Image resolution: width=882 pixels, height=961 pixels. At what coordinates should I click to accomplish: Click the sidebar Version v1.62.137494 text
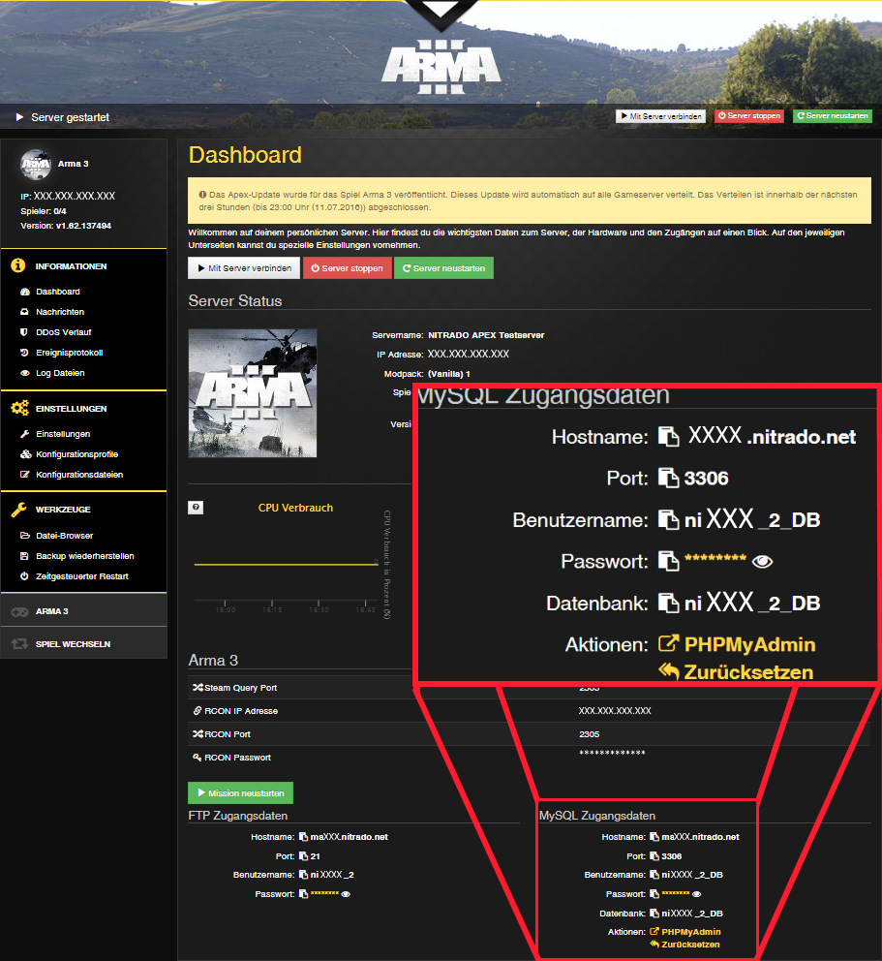pyautogui.click(x=66, y=226)
